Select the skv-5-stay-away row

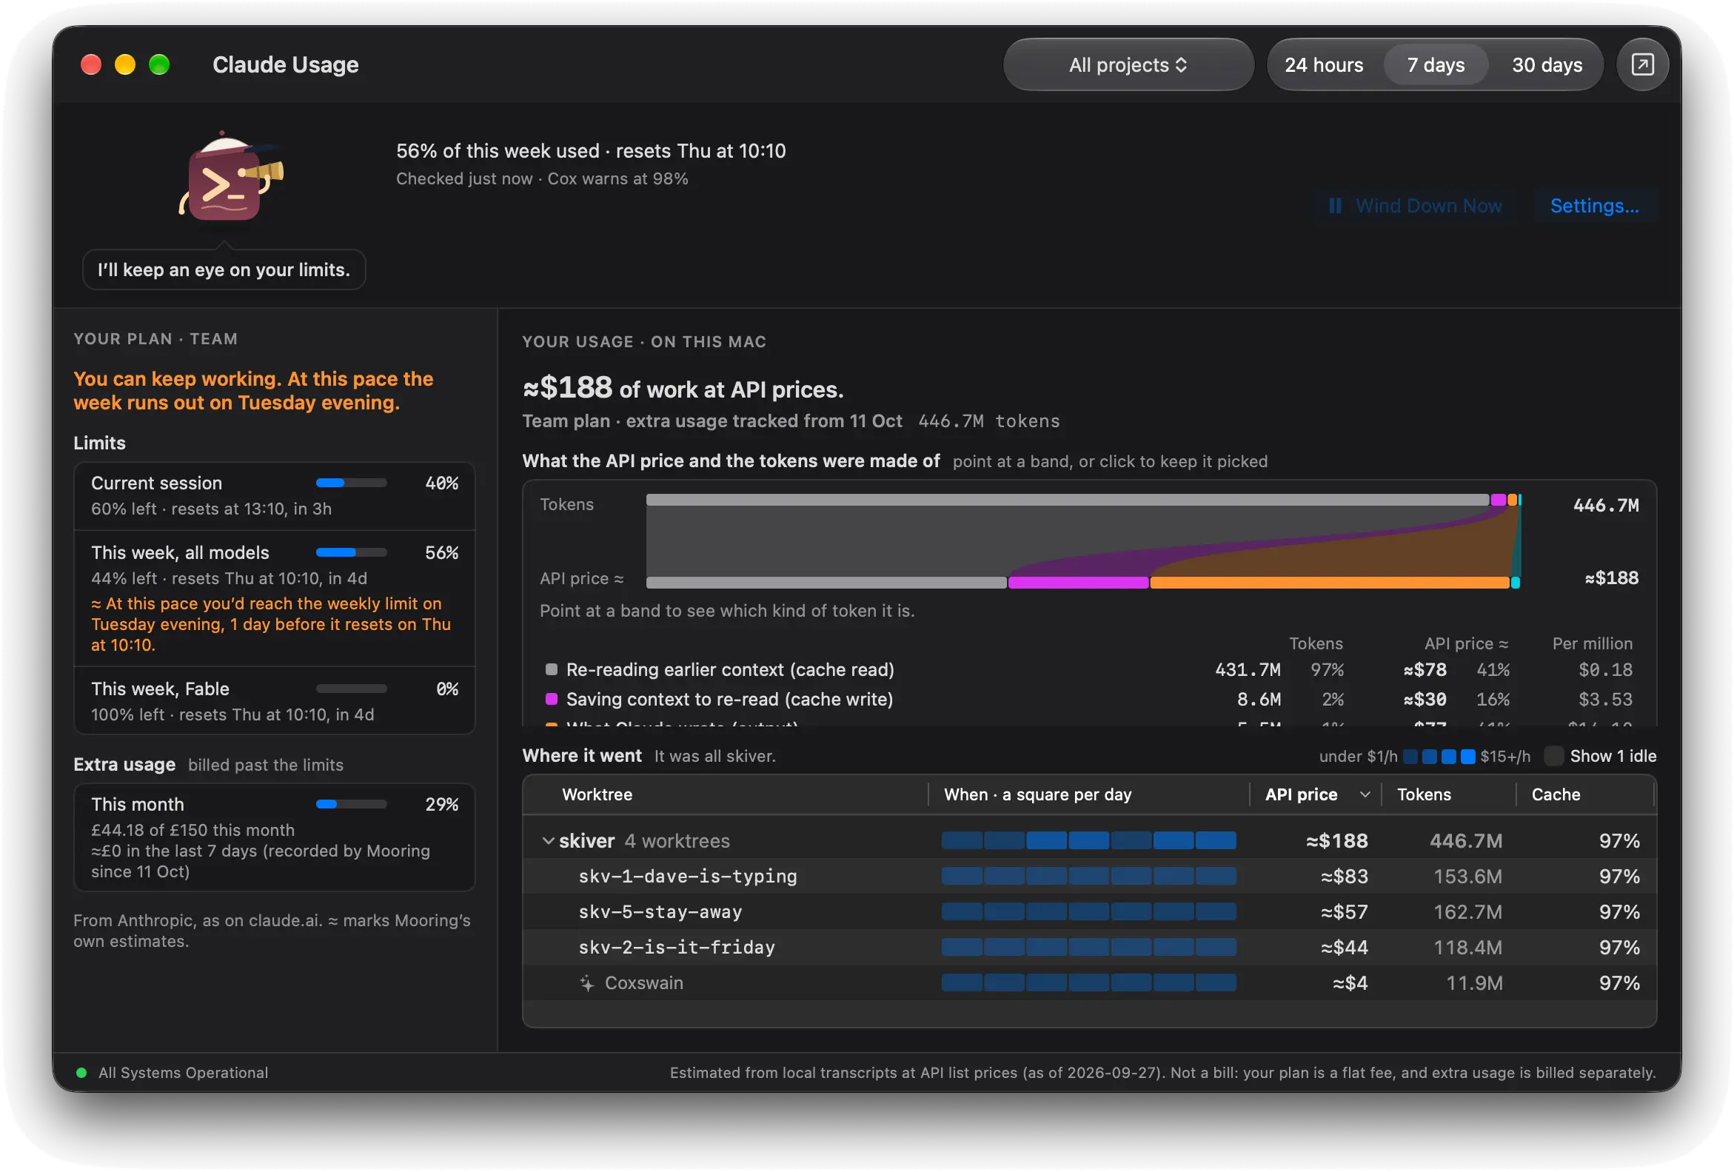pyautogui.click(x=1089, y=911)
